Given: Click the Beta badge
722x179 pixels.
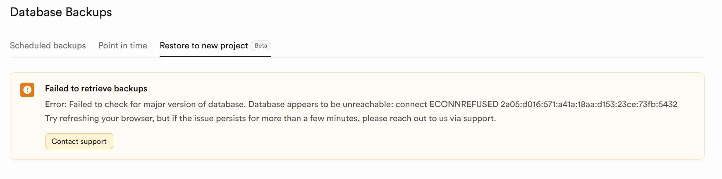Looking at the screenshot, I should click(x=261, y=45).
